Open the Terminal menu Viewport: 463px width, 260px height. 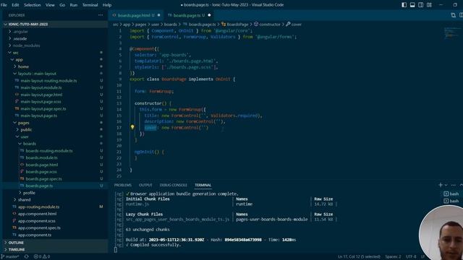click(x=90, y=5)
